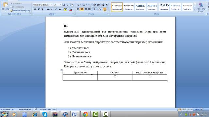This screenshot has height=117, width=209.
Task: Click the Zoom Out minus button
Action: (202, 110)
